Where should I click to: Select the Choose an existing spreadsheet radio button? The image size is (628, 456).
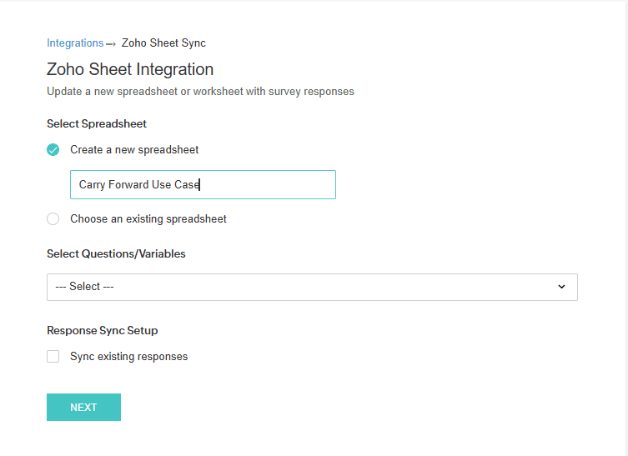click(53, 219)
